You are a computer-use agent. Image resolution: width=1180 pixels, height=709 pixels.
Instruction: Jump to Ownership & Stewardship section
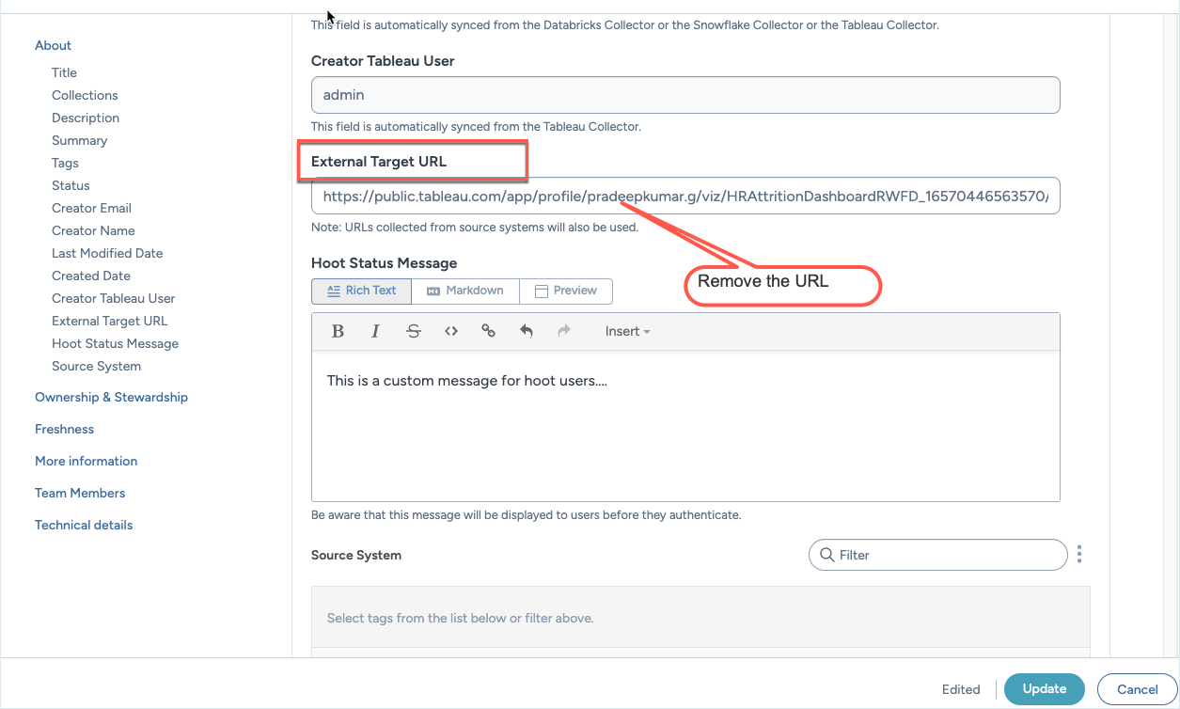[111, 397]
